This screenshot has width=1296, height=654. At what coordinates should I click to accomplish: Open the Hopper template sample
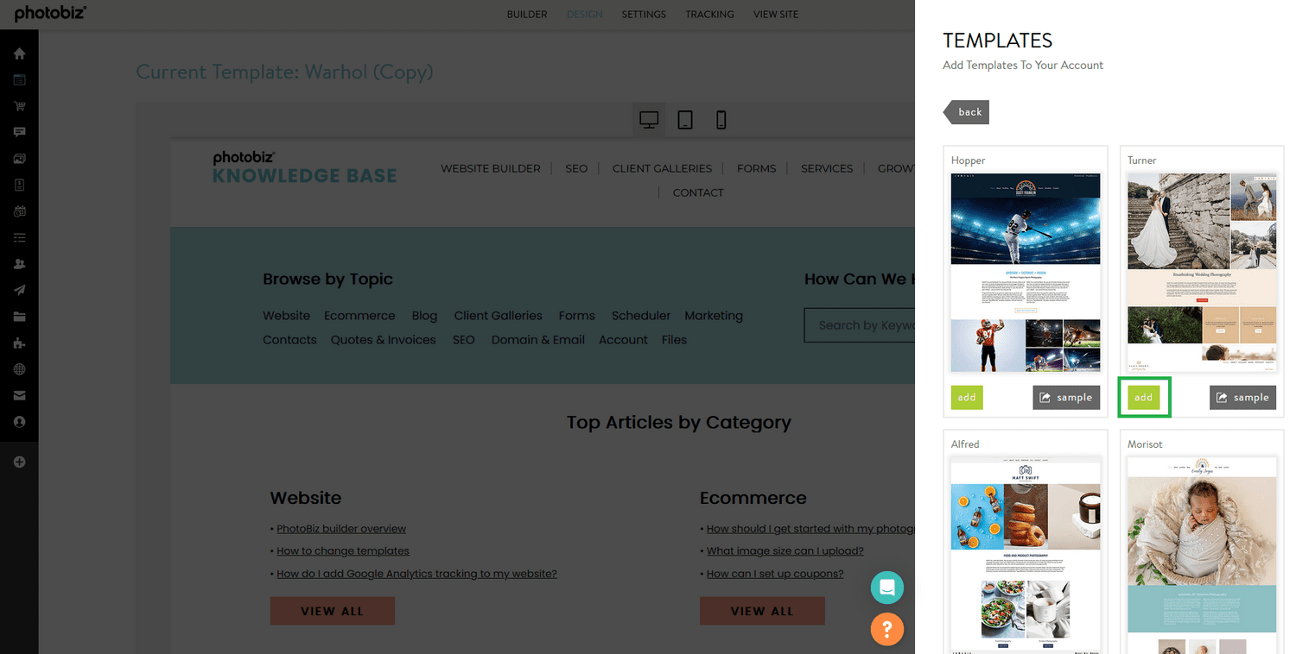coord(1066,398)
